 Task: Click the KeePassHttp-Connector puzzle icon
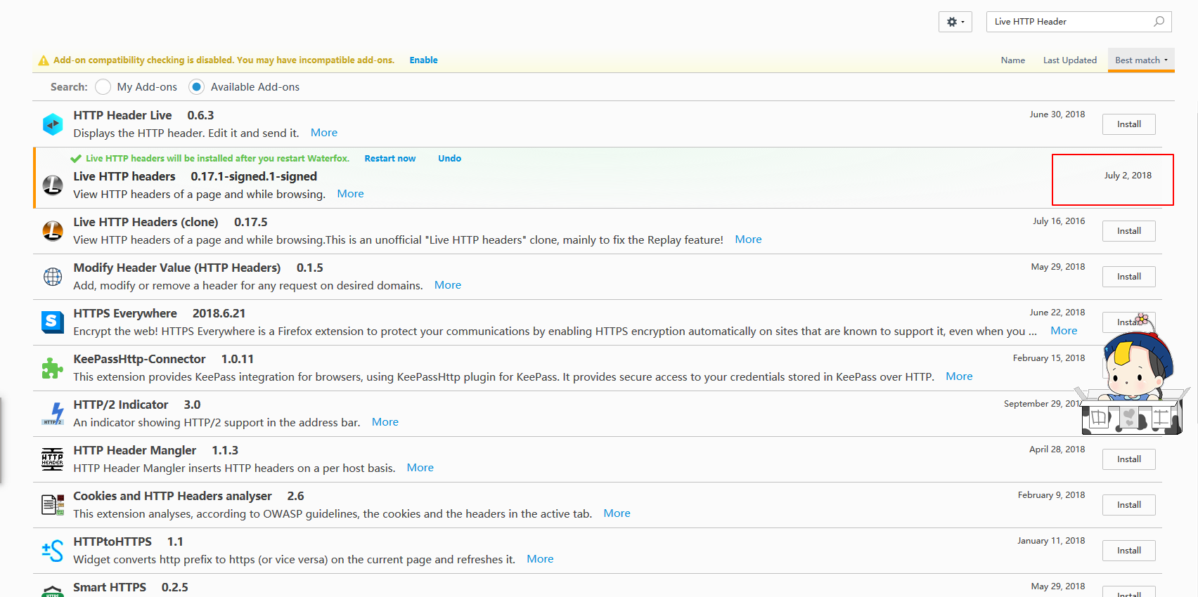(x=53, y=368)
